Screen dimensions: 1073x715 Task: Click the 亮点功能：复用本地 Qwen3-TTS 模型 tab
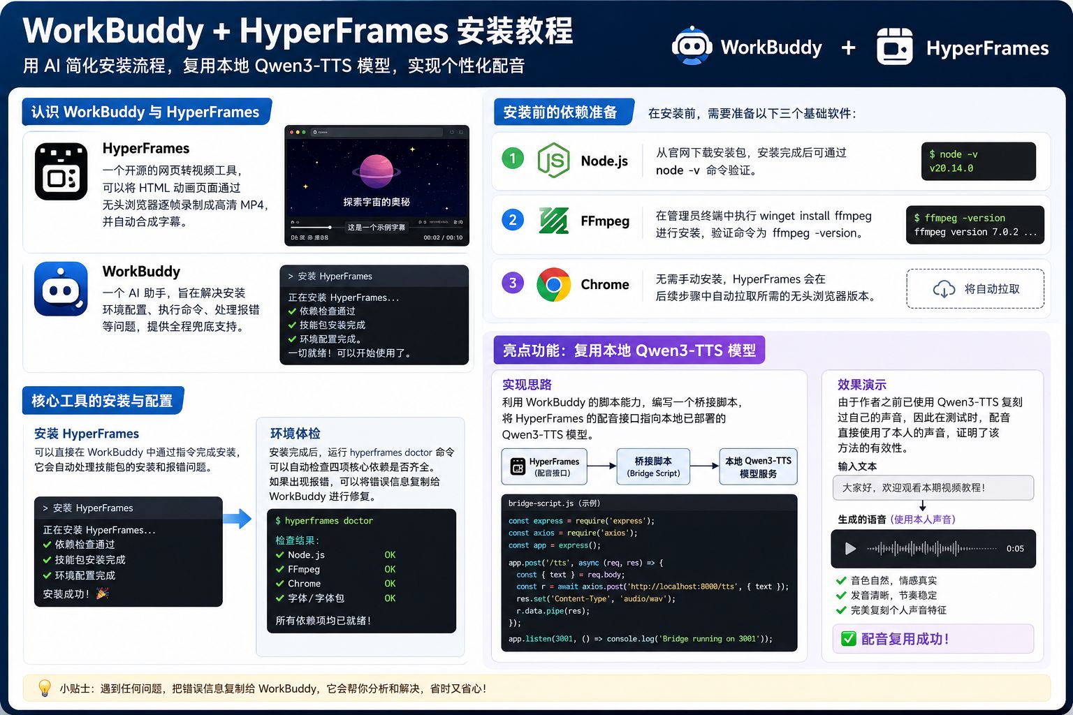pos(629,351)
